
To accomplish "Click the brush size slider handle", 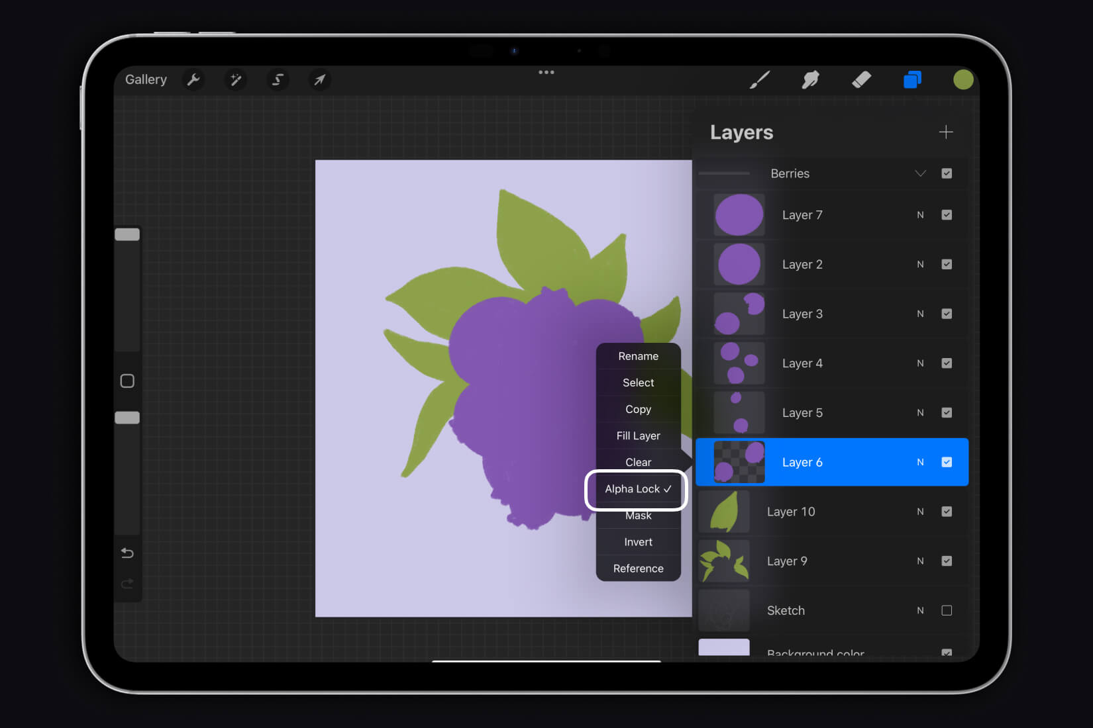I will coord(127,234).
